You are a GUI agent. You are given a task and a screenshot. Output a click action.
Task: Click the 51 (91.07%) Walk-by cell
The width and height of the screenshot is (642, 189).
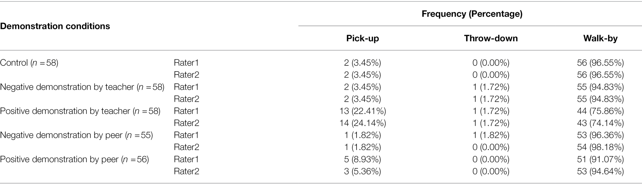tap(600, 159)
